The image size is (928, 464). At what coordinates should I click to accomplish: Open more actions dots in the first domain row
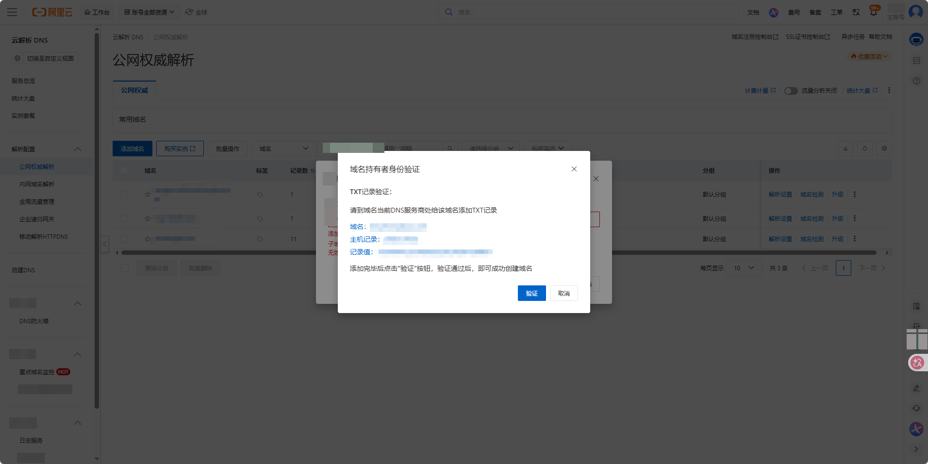tap(855, 194)
